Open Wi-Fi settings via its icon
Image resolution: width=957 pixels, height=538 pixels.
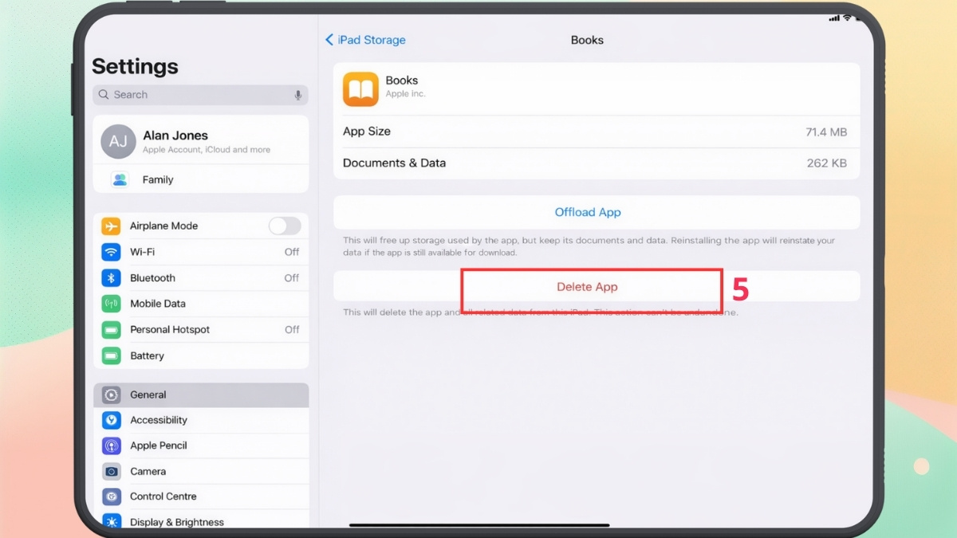[x=112, y=251]
